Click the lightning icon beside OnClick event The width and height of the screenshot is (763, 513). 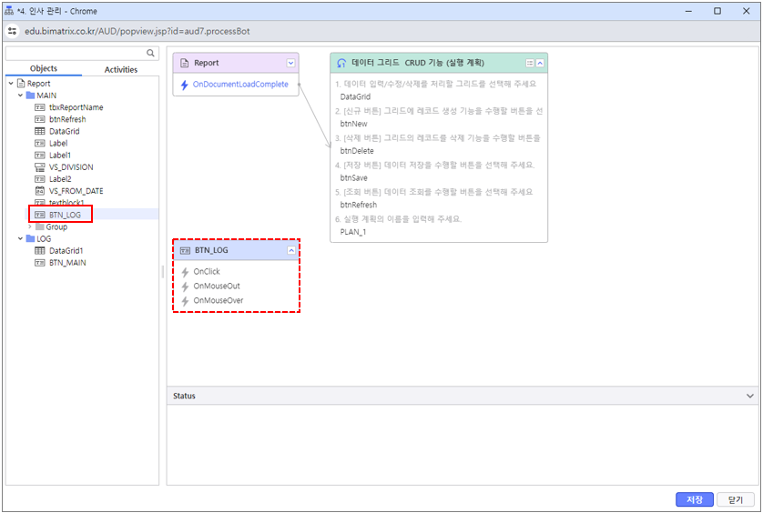pyautogui.click(x=185, y=272)
